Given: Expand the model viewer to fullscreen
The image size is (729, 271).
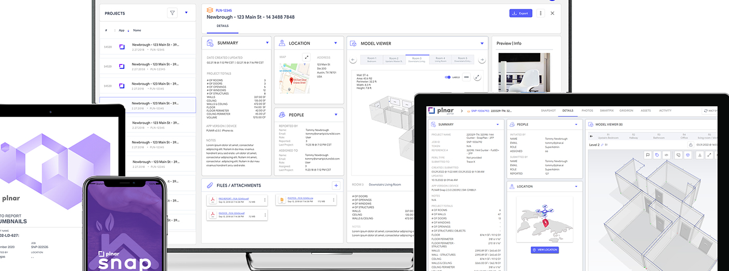Looking at the screenshot, I should coord(477,77).
